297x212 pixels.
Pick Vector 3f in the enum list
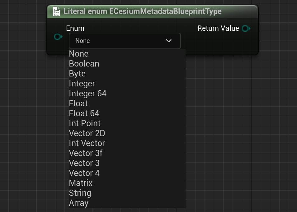click(85, 153)
